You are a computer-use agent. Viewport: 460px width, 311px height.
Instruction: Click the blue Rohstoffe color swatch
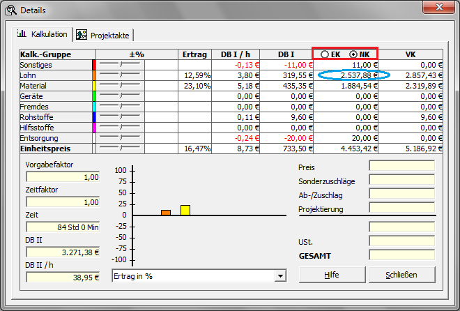[94, 117]
